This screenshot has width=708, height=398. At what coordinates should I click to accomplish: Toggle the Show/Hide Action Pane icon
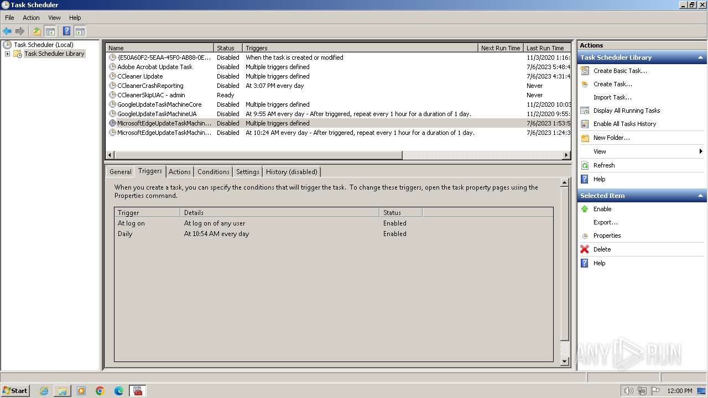(80, 32)
